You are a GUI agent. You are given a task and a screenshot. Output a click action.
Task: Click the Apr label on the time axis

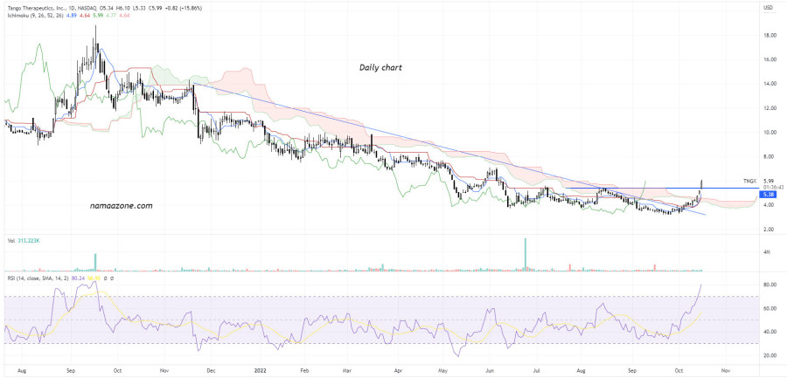click(398, 373)
